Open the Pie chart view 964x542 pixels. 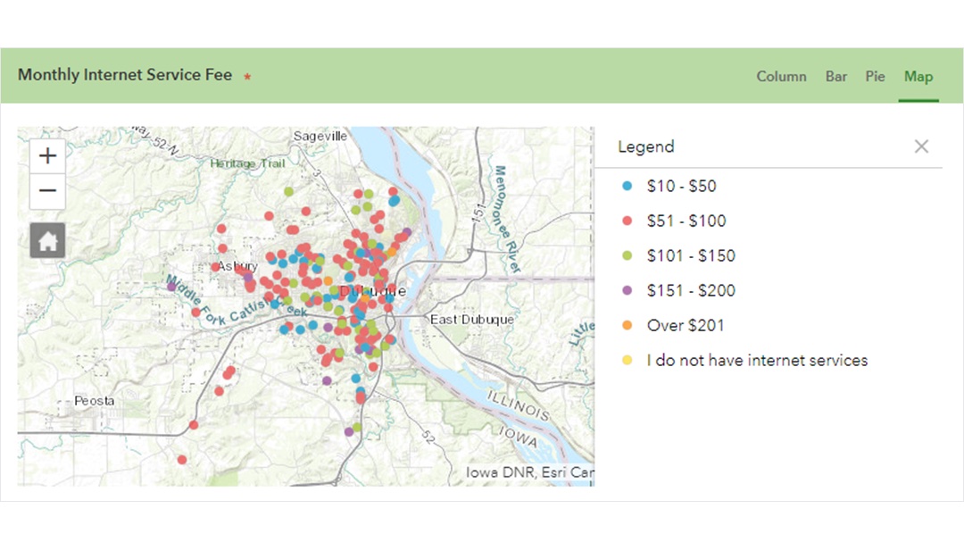coord(875,77)
